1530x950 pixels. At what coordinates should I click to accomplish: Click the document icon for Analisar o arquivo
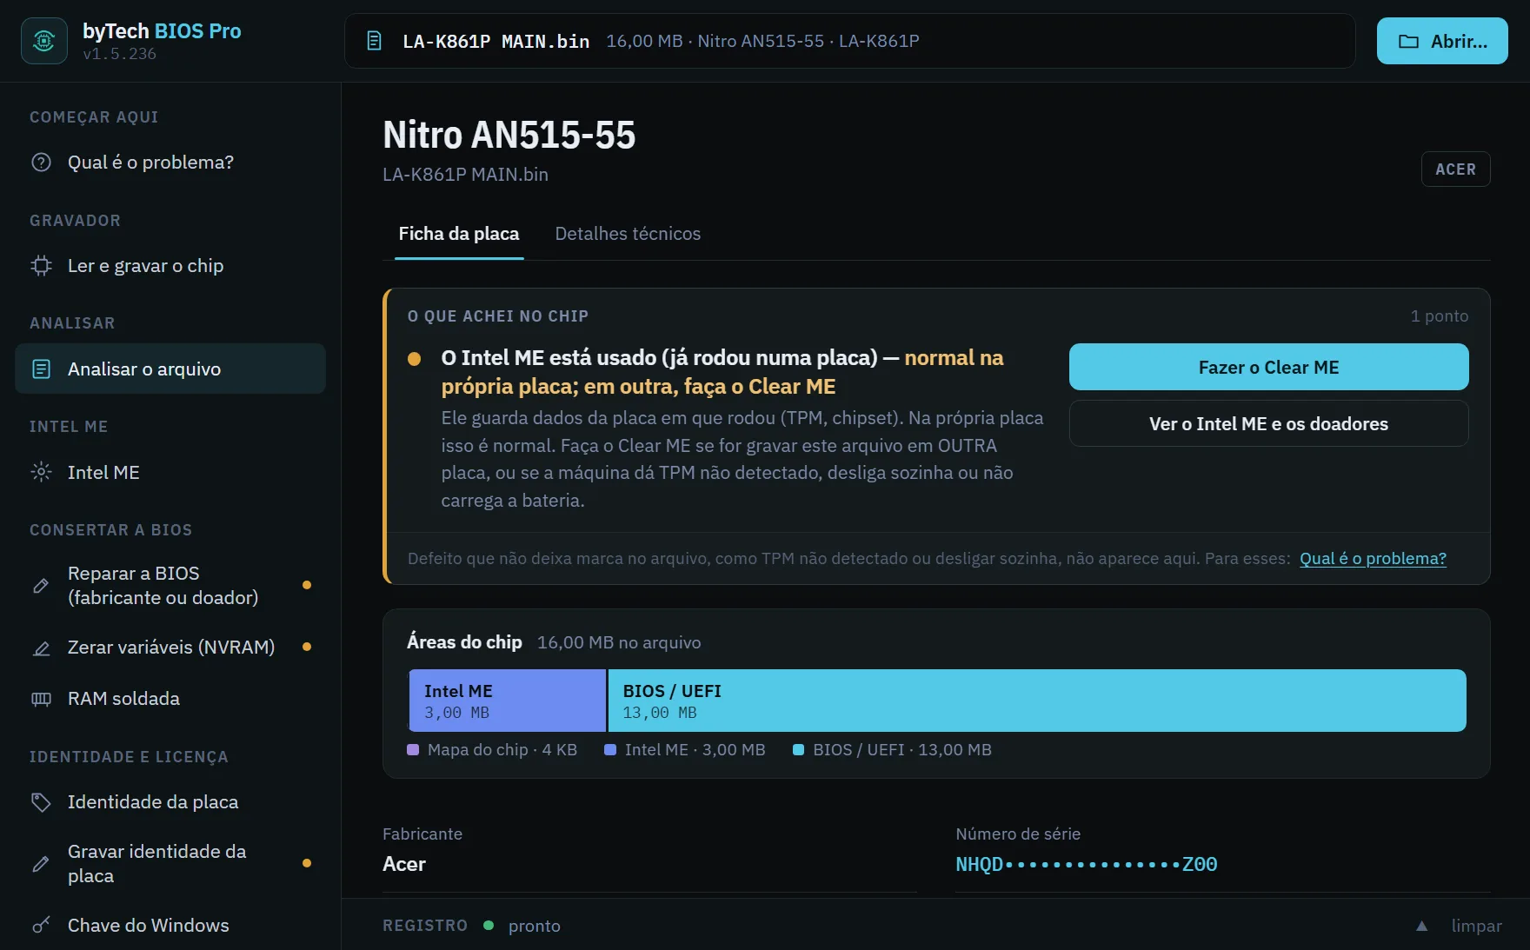(x=41, y=369)
